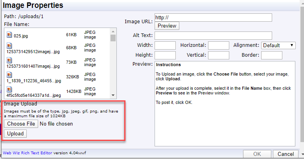Viewport: 304px width, 159px height.
Task: Click the Height input box
Action: coord(165,55)
